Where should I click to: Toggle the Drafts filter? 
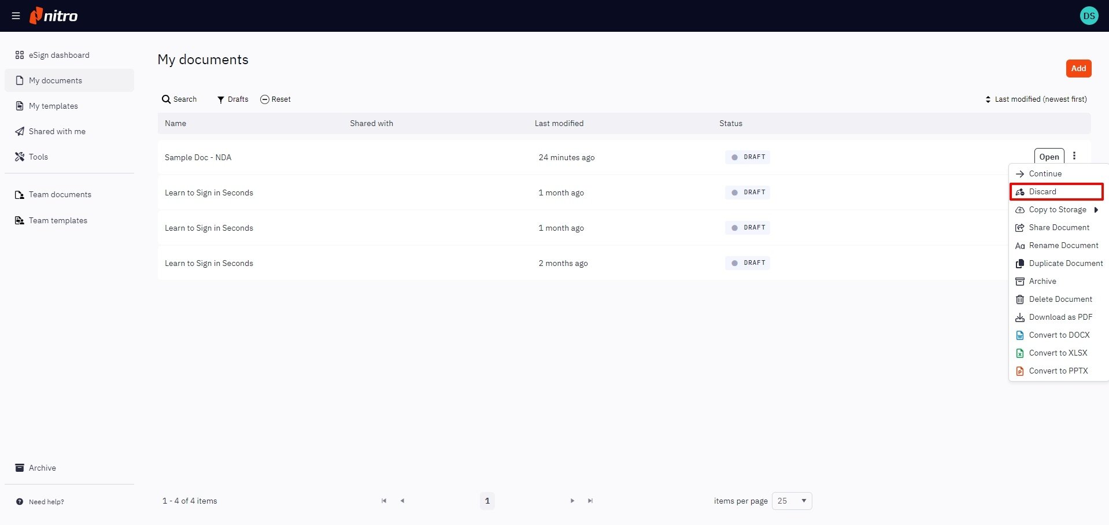point(232,99)
